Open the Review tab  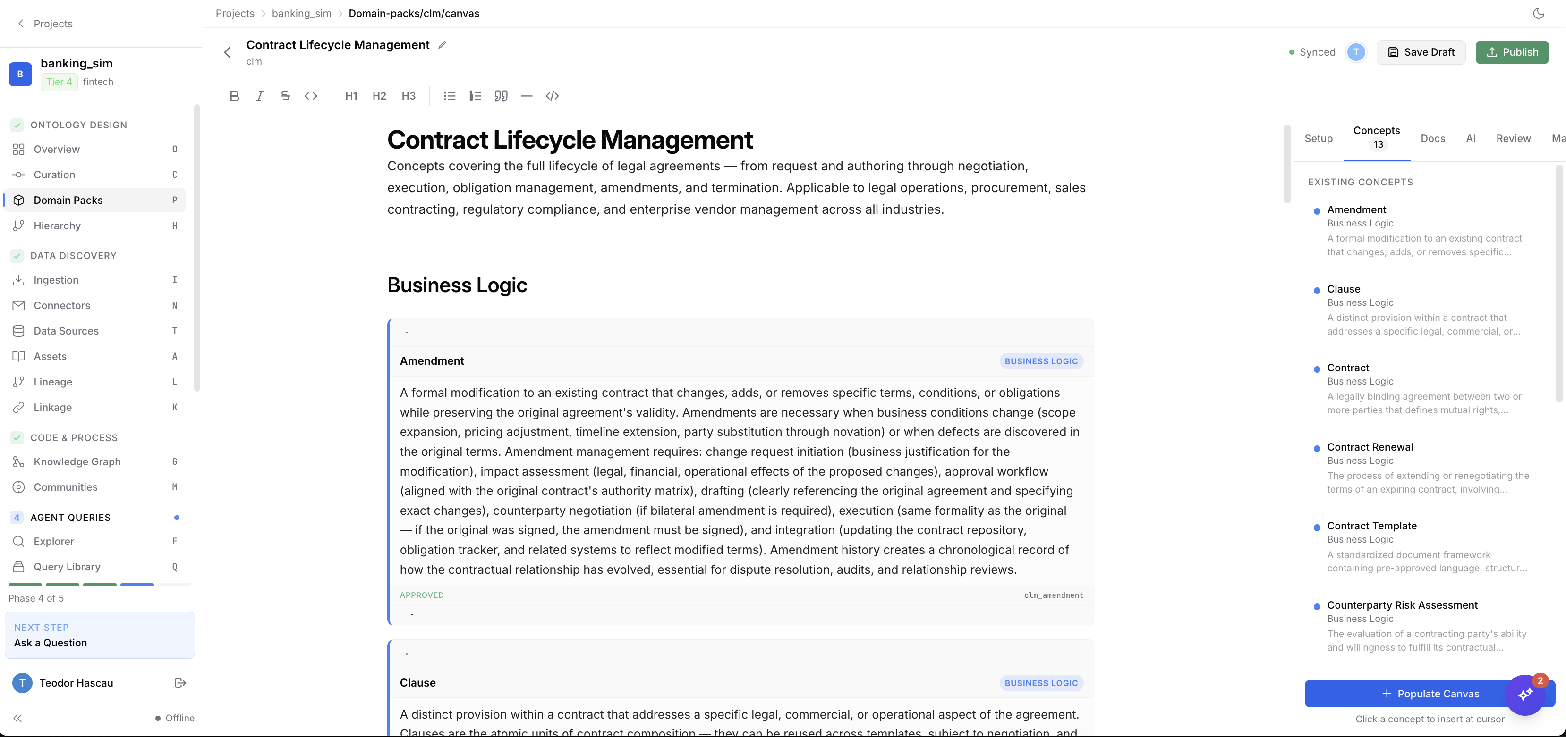(x=1513, y=139)
